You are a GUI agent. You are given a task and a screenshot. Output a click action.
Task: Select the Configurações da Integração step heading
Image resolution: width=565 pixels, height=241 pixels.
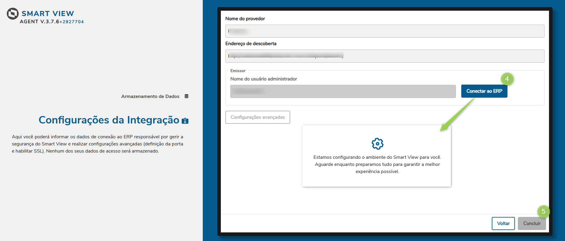109,120
